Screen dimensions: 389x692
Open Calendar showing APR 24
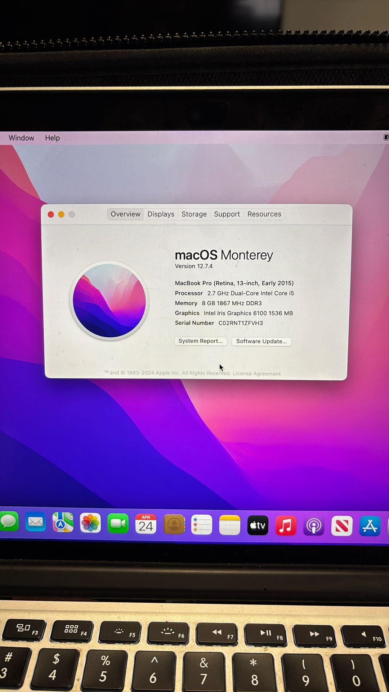146,524
